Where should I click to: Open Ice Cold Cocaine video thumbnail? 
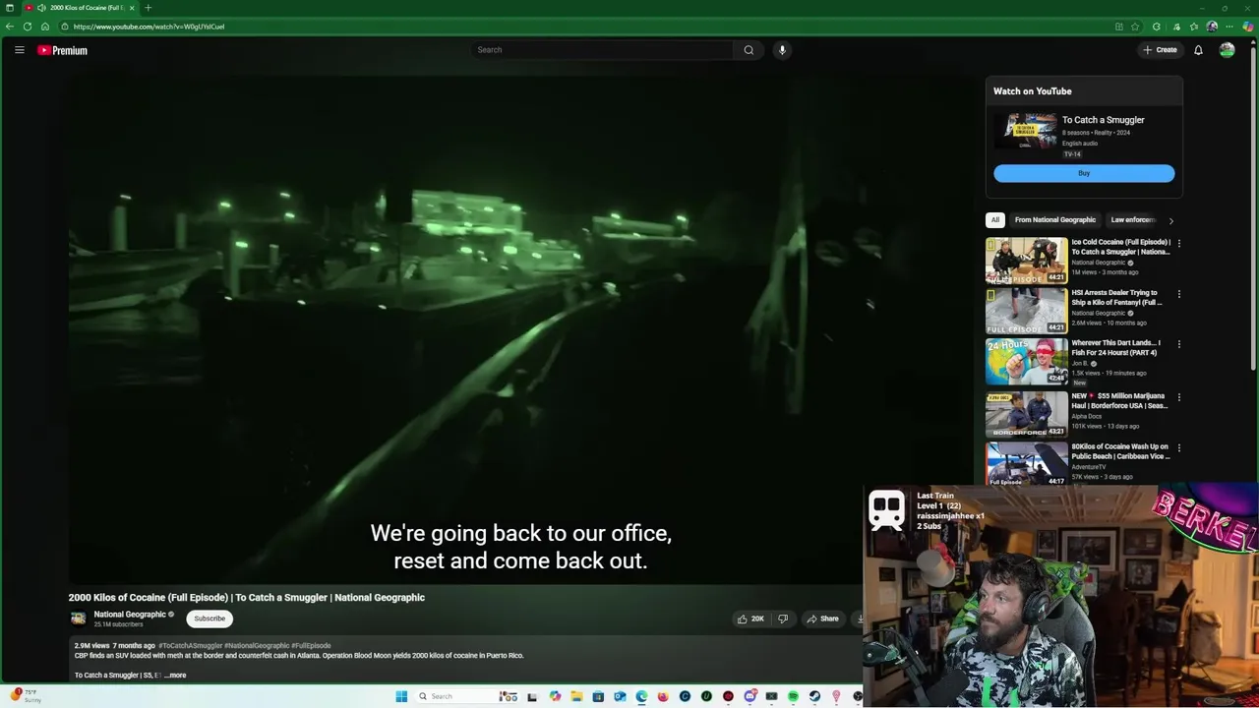pyautogui.click(x=1026, y=260)
